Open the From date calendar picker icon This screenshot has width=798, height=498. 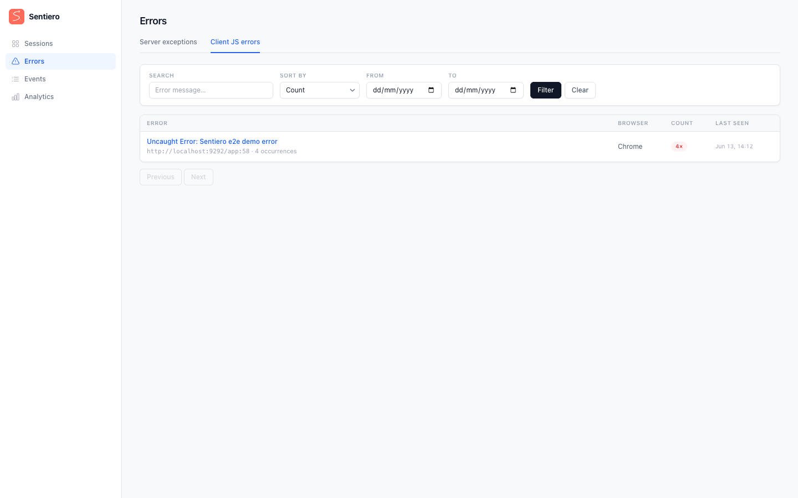click(x=431, y=90)
